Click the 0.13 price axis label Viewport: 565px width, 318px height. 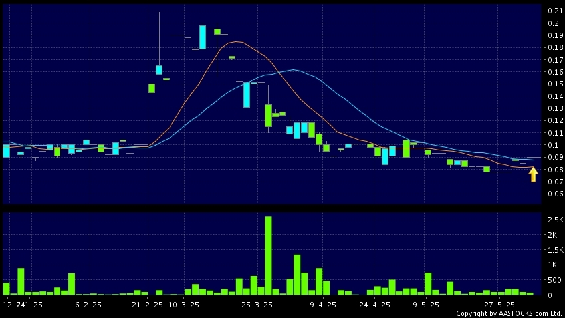pos(555,108)
